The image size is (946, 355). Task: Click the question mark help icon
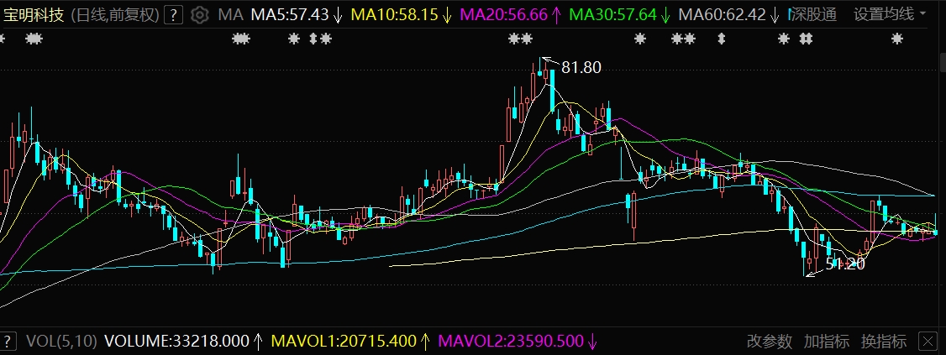(173, 14)
